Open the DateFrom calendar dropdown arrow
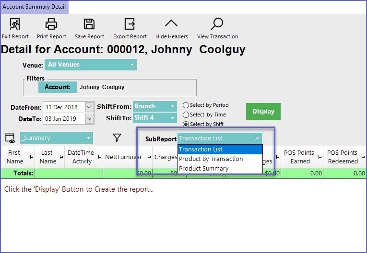 (x=89, y=107)
